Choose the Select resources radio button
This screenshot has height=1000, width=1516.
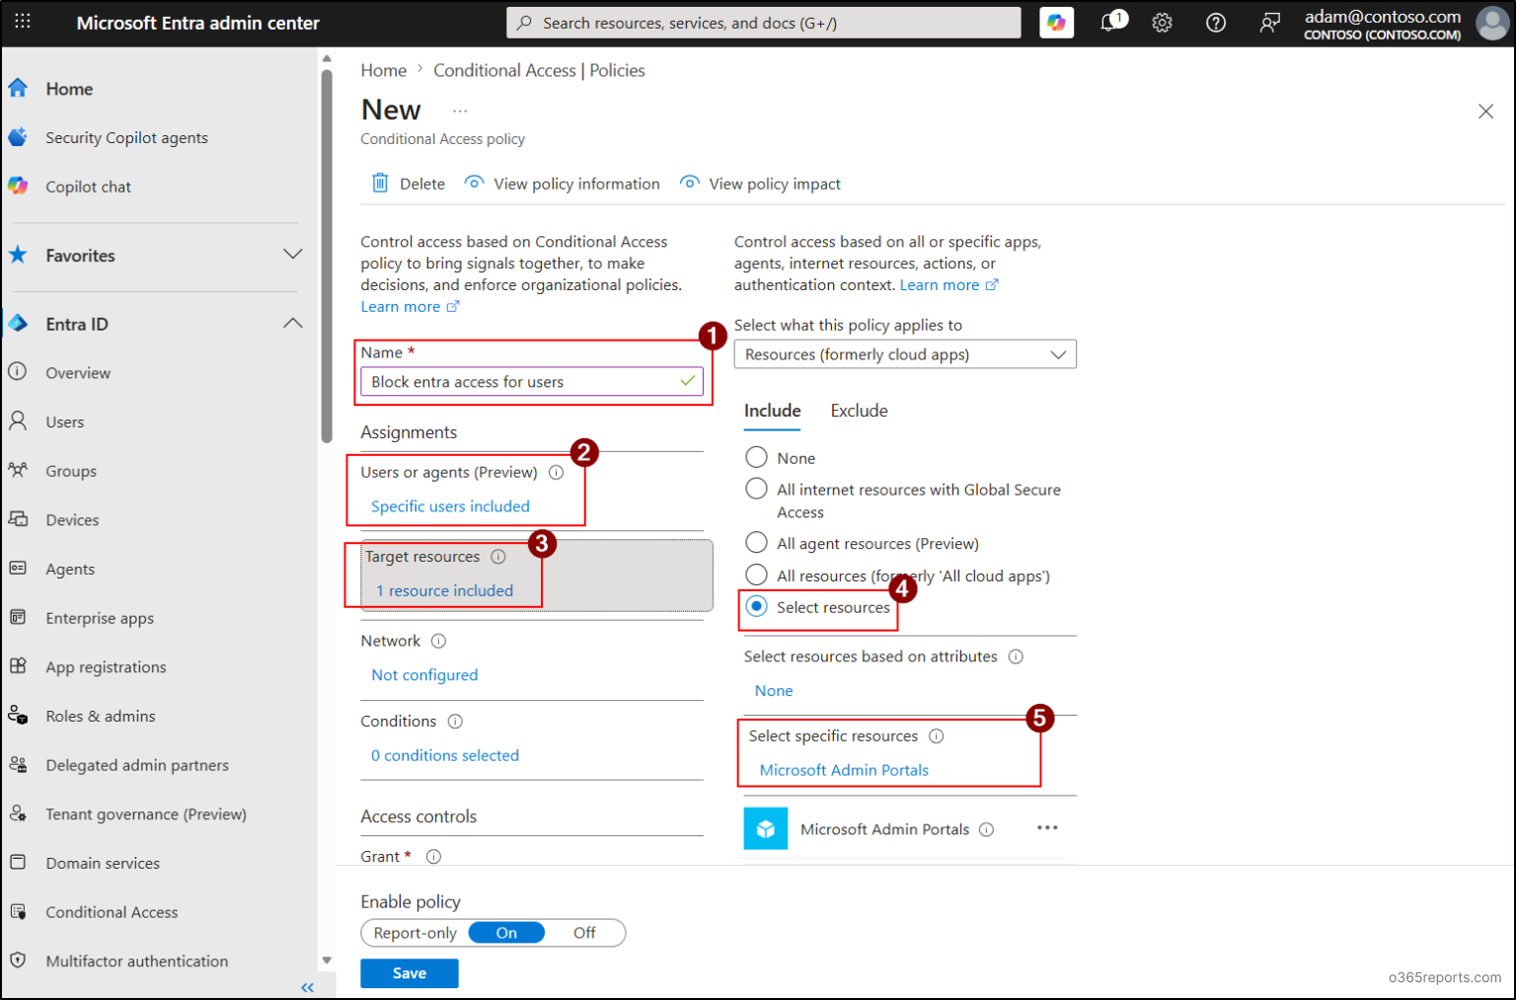(756, 606)
